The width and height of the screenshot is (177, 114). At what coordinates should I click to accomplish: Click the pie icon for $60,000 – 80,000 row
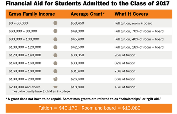[x=55, y=31]
